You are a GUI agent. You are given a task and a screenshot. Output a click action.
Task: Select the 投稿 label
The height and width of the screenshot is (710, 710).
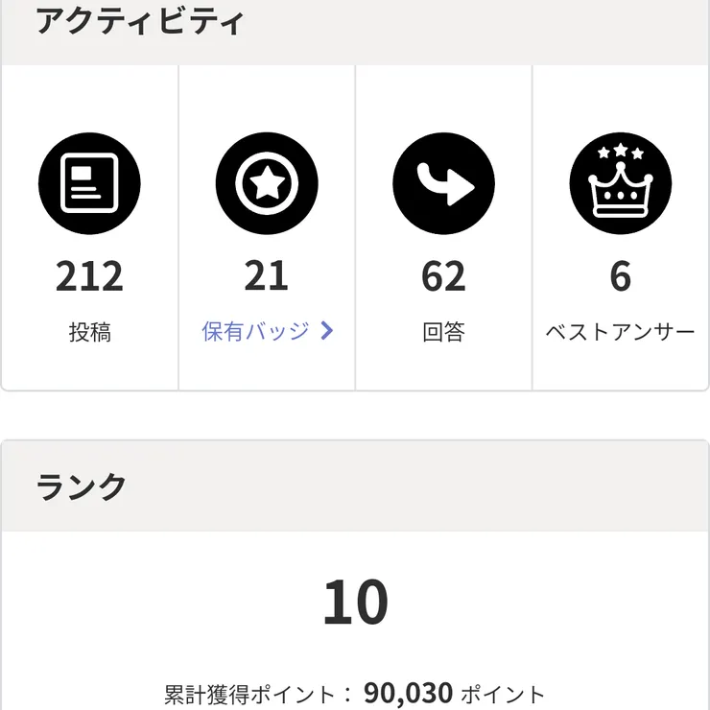click(x=89, y=333)
